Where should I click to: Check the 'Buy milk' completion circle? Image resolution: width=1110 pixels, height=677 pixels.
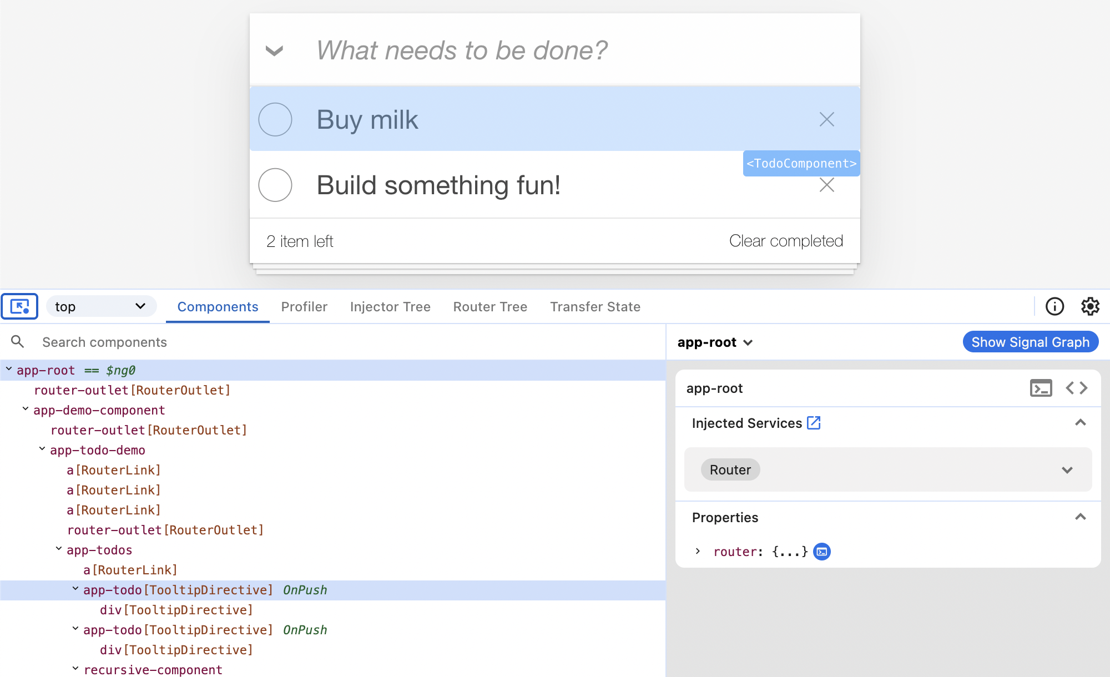tap(275, 119)
